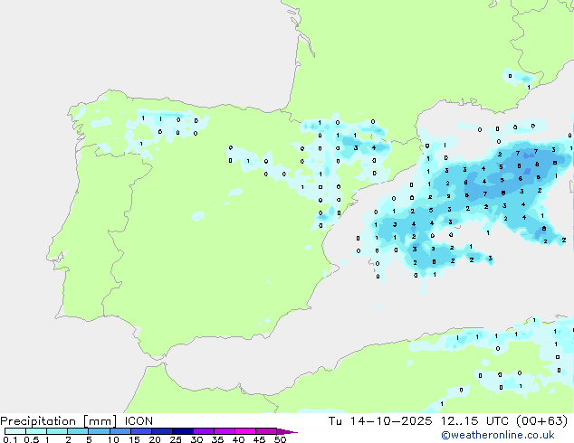Click the 15–20 mm legend color swatch

(x=141, y=431)
